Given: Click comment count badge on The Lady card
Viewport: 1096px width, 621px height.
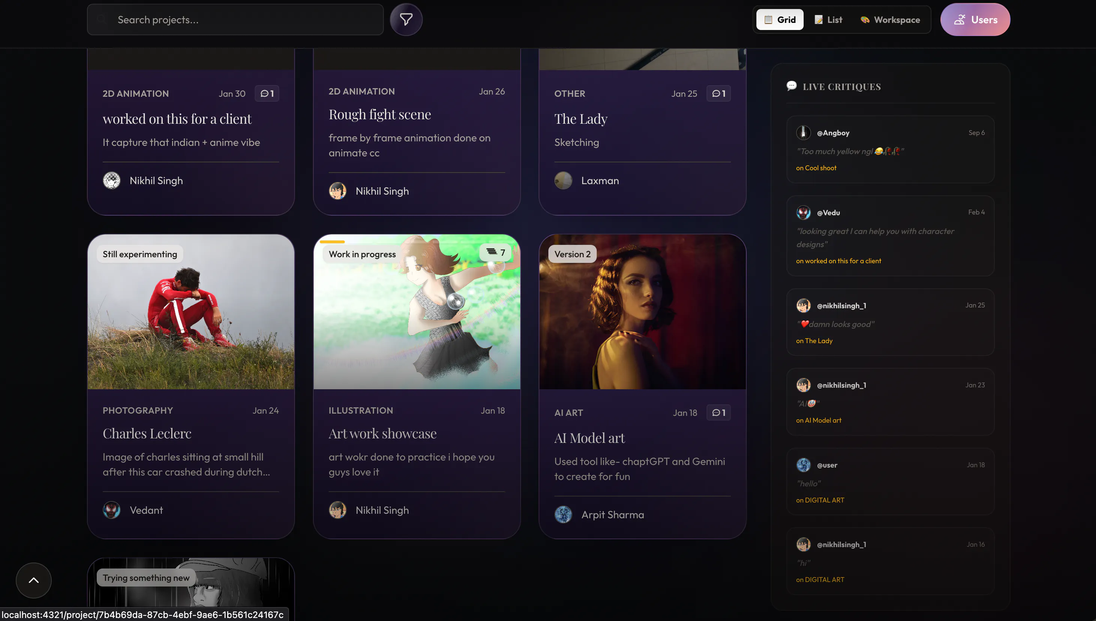Looking at the screenshot, I should pos(719,93).
